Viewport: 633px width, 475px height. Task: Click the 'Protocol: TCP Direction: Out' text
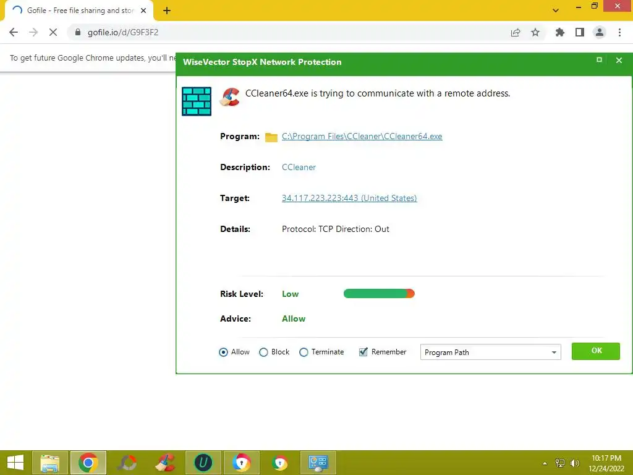(336, 229)
